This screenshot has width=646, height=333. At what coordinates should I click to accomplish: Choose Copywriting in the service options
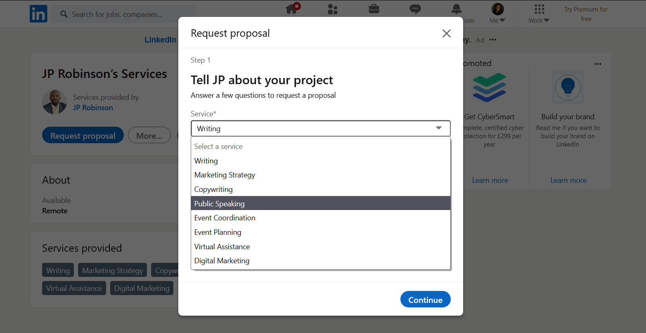(213, 189)
